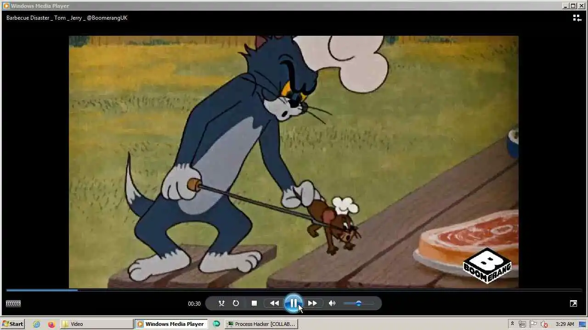Switch to the Video folder taskbar button
Viewport: 588px width, 330px height.
point(97,324)
